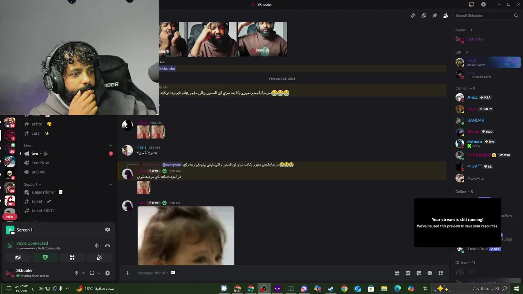The image size is (523, 294).
Task: Open the Threads icon in channel header
Action: (413, 16)
